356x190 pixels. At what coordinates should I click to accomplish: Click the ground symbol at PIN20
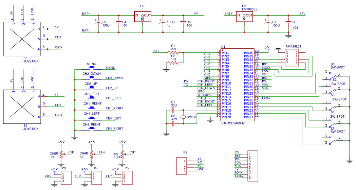point(210,121)
